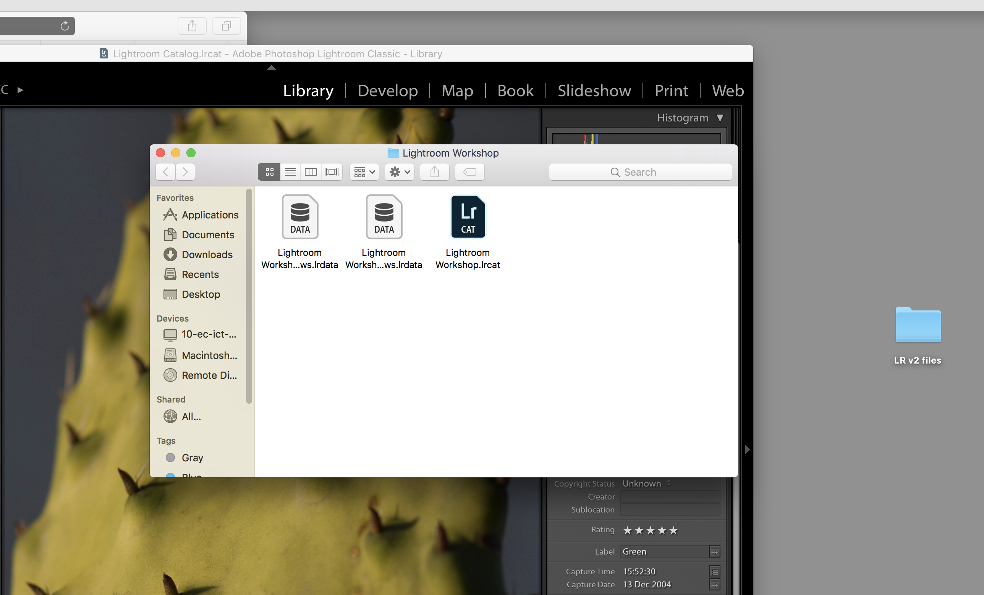Select Applications in Finder sidebar
984x595 pixels.
pos(210,215)
